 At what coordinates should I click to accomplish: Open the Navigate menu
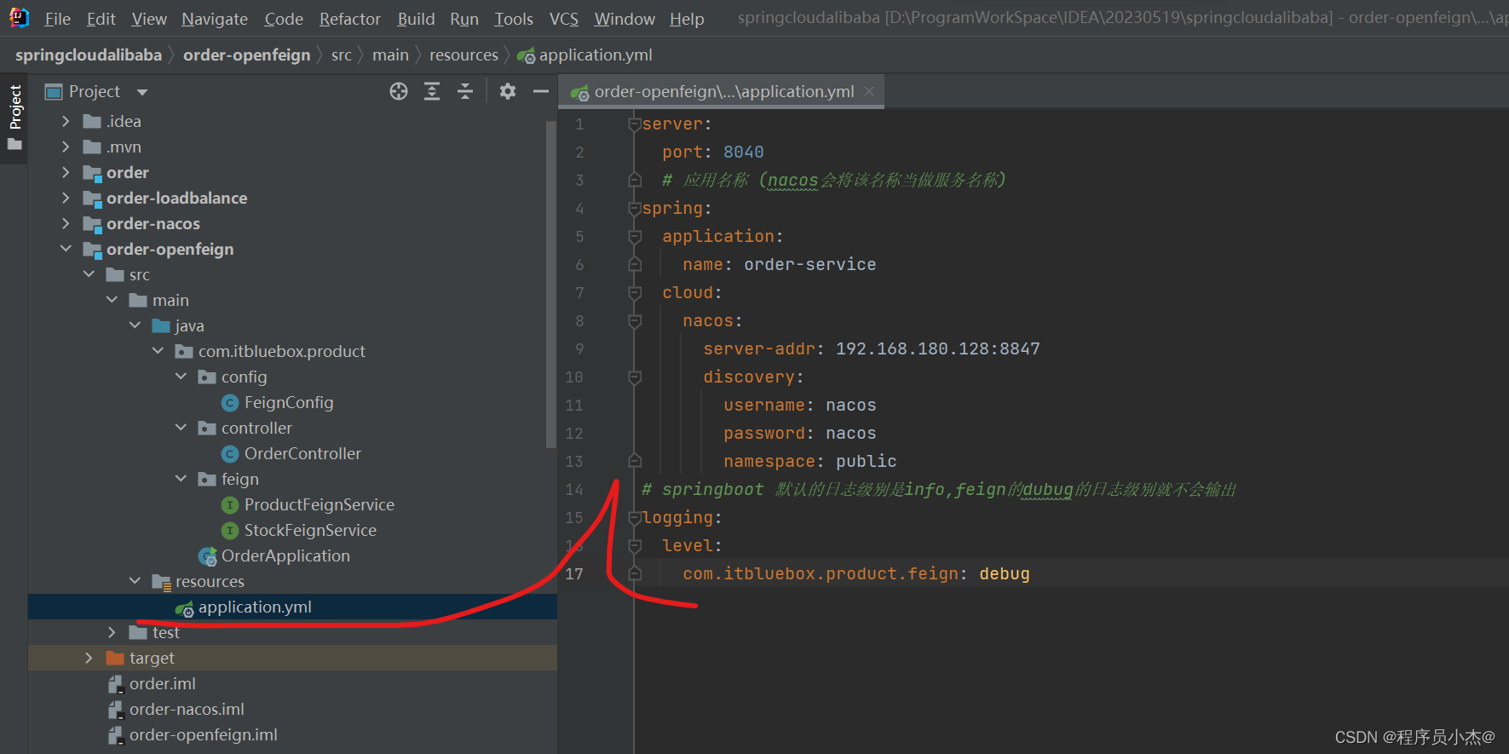pos(215,19)
